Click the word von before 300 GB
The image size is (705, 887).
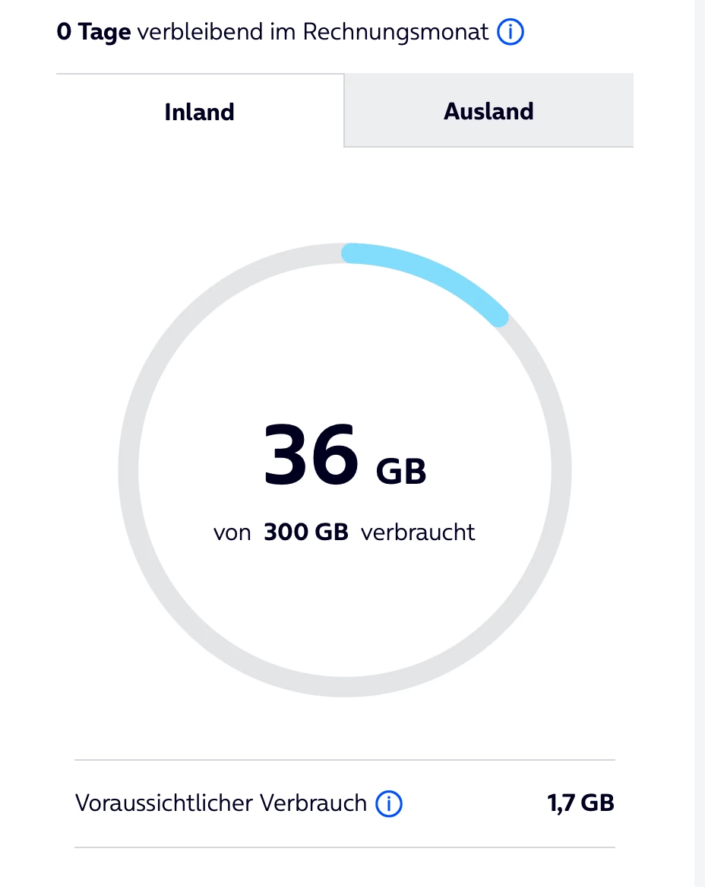coord(232,532)
